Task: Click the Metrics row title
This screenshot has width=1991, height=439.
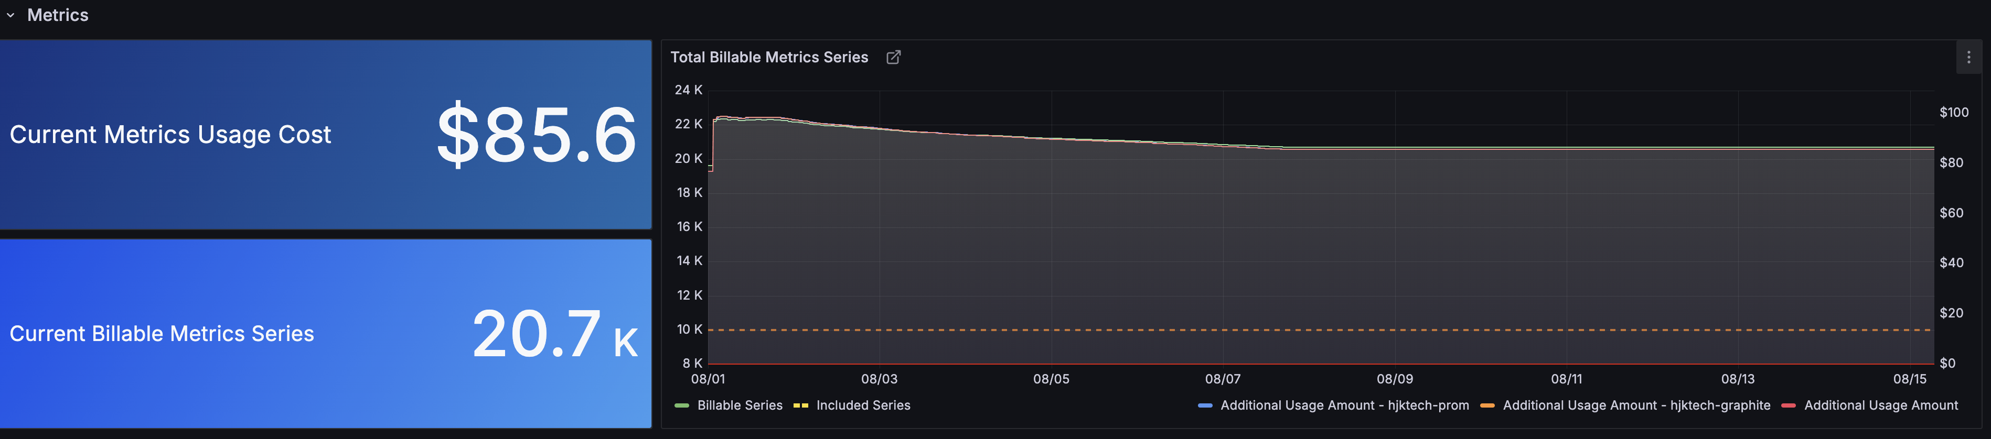Action: tap(58, 15)
